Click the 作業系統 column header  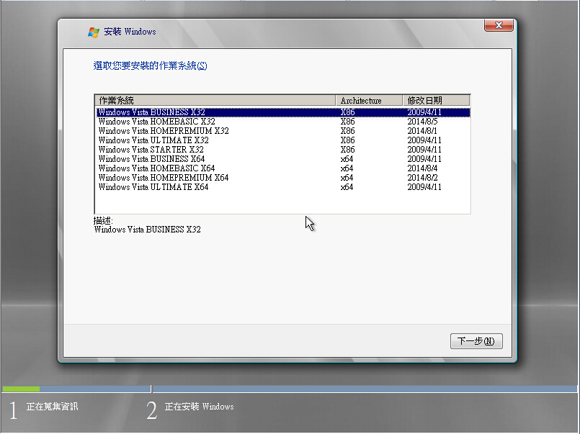[215, 101]
